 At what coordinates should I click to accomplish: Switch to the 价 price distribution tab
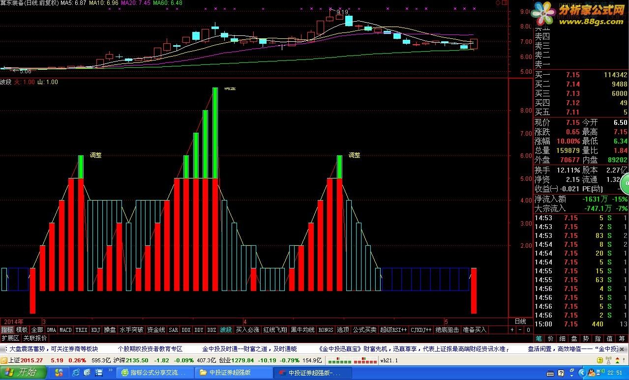[x=551, y=338]
